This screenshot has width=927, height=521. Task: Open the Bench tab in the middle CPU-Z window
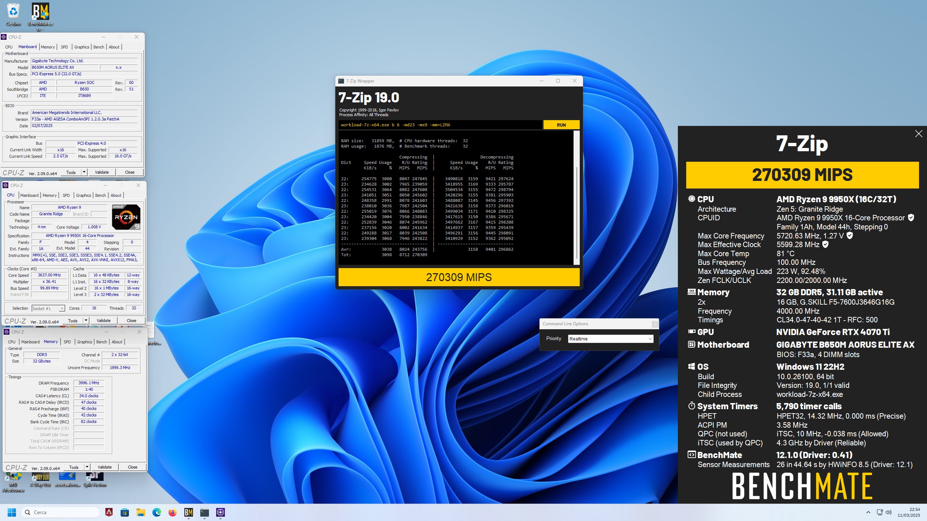coord(100,195)
